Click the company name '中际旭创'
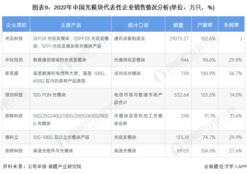 14,60
